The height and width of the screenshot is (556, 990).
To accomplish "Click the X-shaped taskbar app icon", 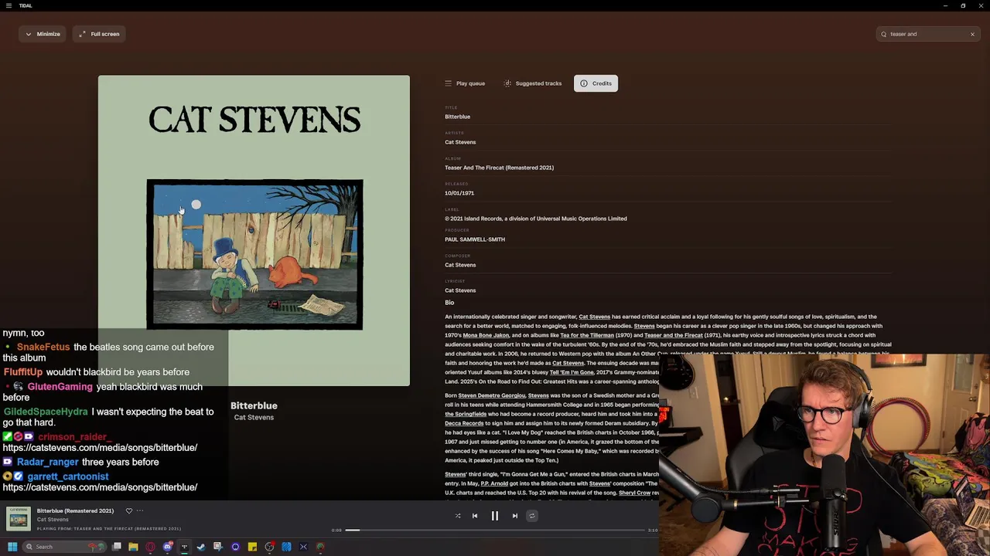I will pyautogui.click(x=303, y=547).
